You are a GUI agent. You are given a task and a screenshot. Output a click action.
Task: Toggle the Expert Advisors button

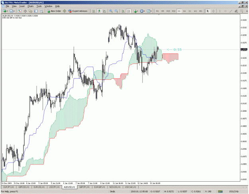(x=78, y=11)
